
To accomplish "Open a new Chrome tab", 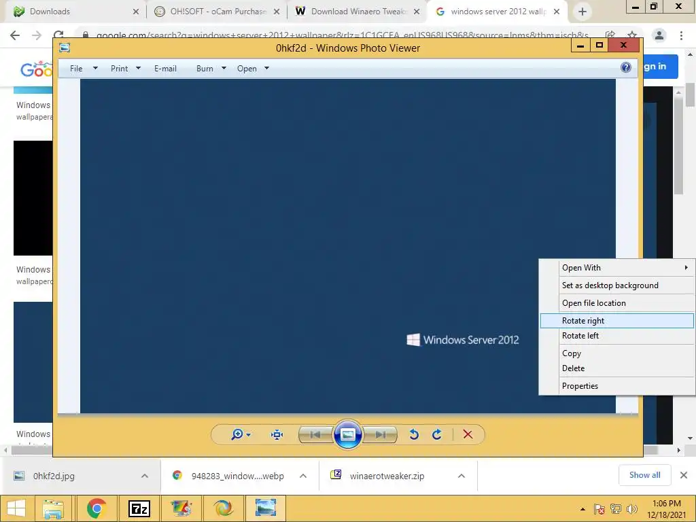I will click(582, 12).
